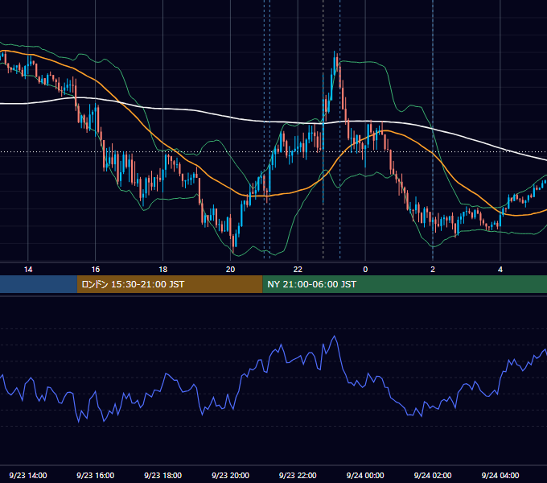Click the '16' hour label on price chart axis
Viewport: 547px width, 483px height.
coord(95,270)
